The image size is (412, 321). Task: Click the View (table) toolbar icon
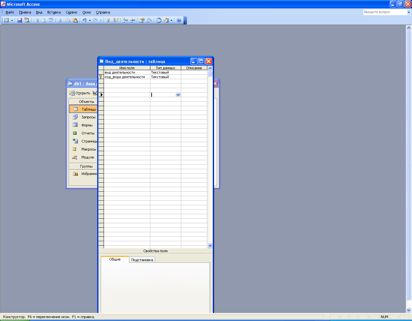click(x=6, y=20)
